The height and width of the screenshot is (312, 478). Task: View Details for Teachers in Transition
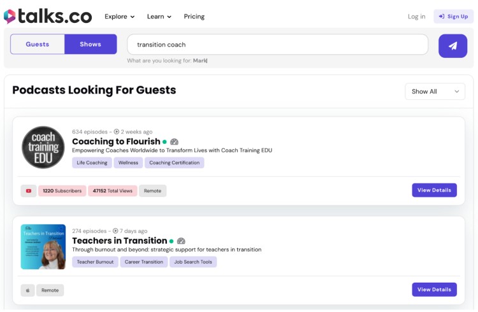pos(435,290)
